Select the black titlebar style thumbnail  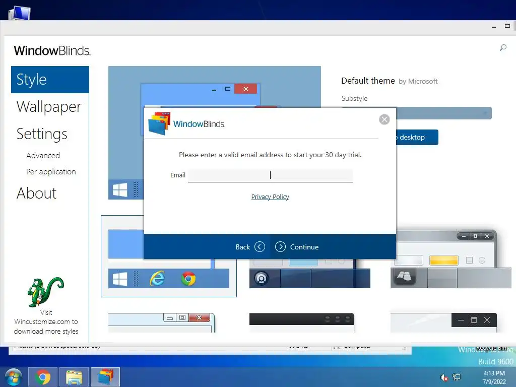302,322
